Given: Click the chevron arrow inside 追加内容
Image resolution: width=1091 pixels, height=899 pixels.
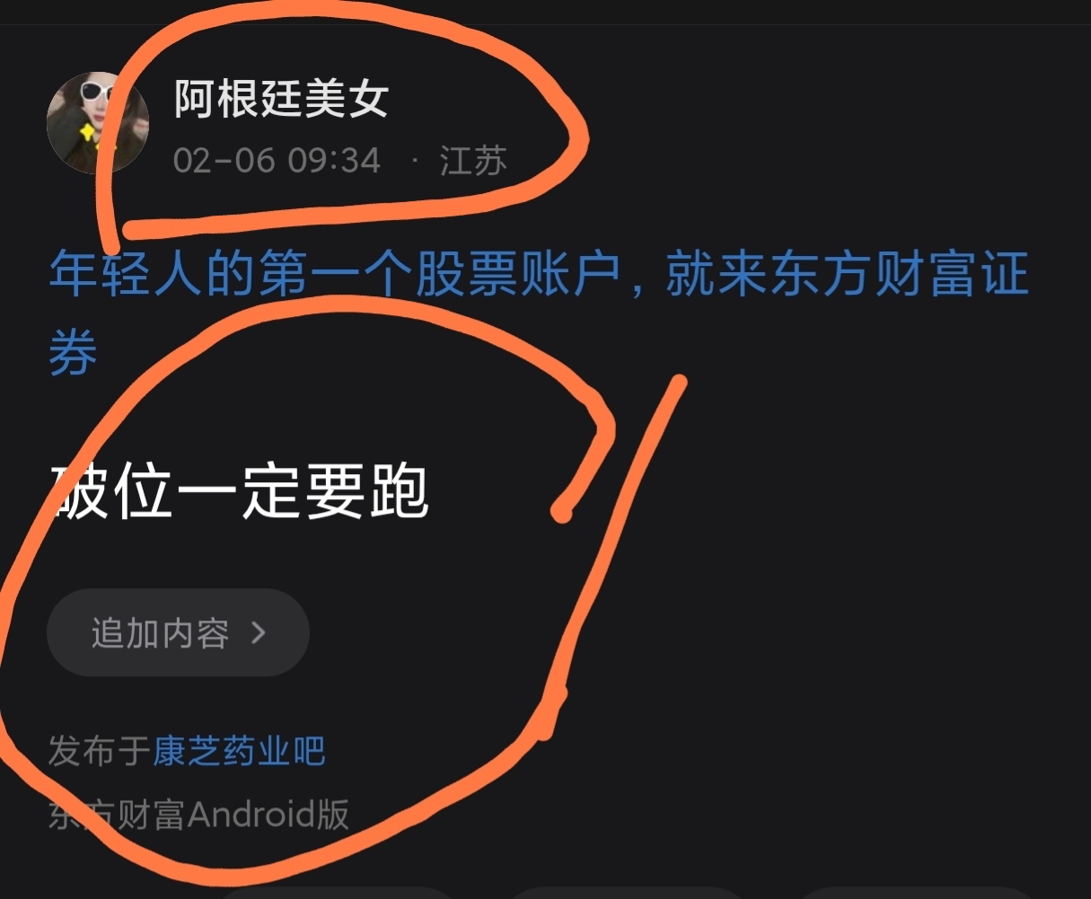Looking at the screenshot, I should tap(259, 633).
